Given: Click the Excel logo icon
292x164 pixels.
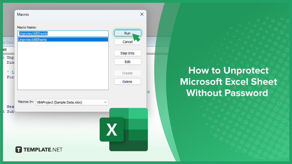Looking at the screenshot, I should (124, 130).
